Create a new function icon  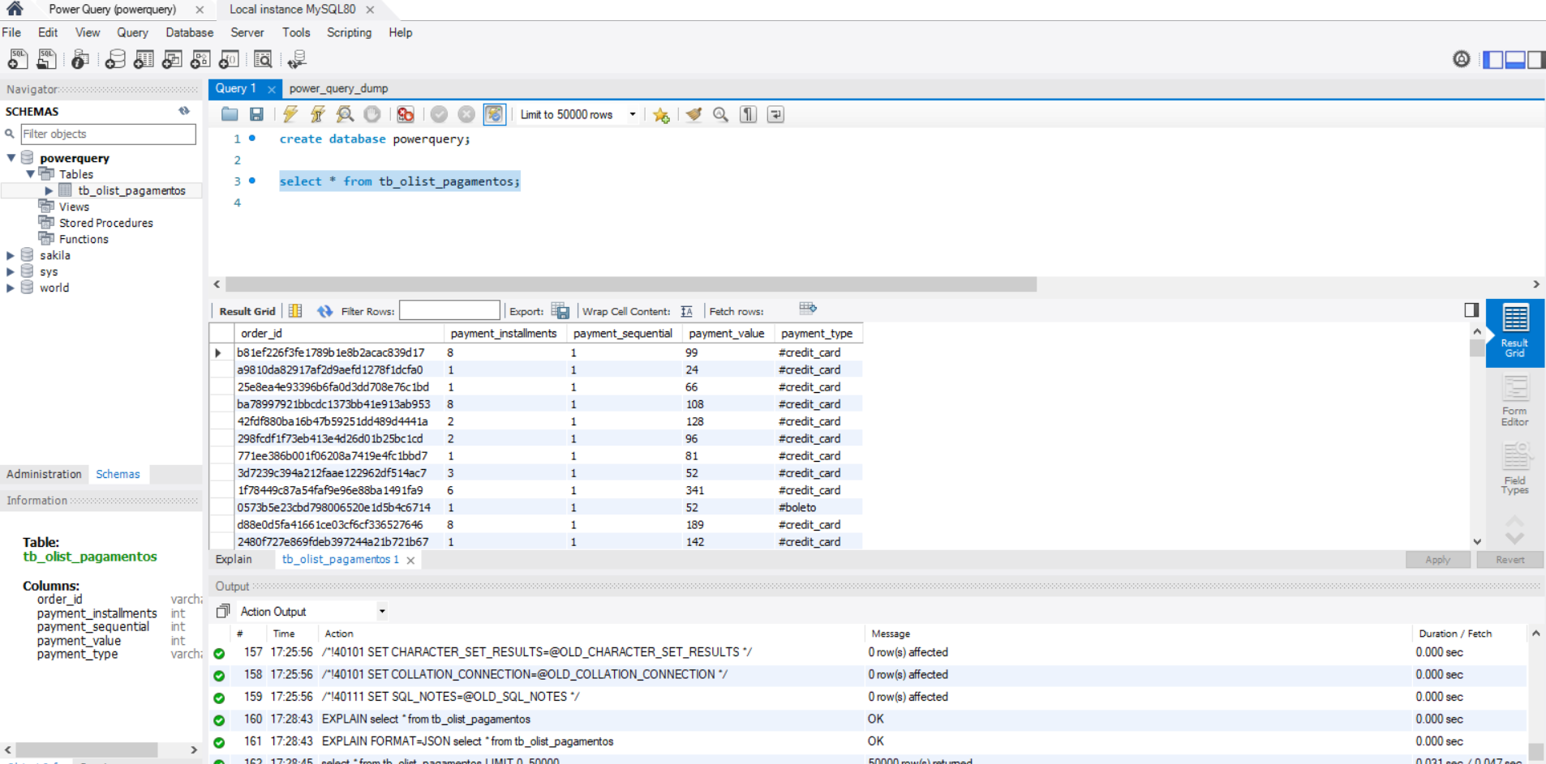[x=229, y=59]
